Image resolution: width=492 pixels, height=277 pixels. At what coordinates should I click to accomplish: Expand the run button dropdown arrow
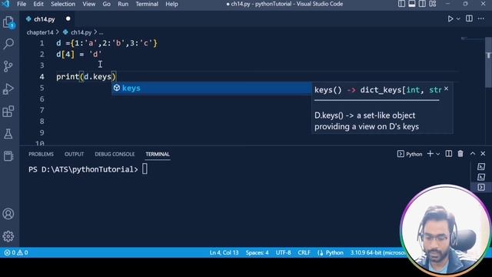coord(458,18)
